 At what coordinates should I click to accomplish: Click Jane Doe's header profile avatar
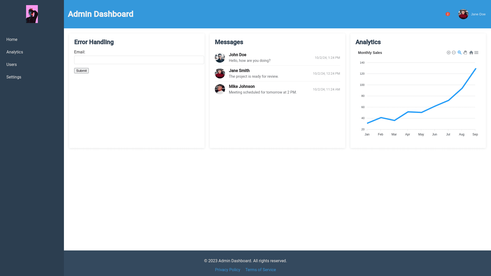[463, 14]
